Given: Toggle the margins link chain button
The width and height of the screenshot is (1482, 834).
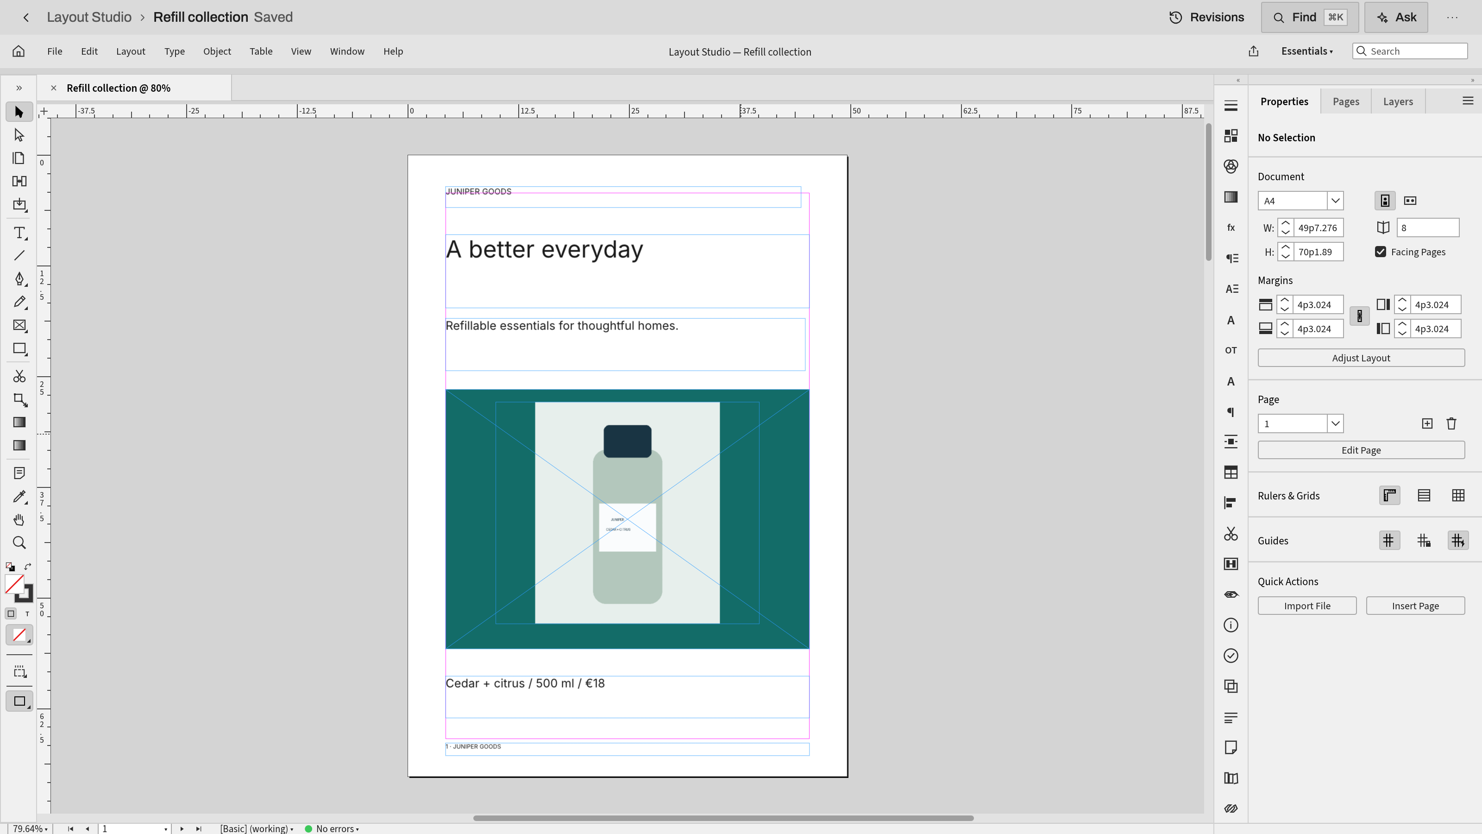Looking at the screenshot, I should point(1359,316).
